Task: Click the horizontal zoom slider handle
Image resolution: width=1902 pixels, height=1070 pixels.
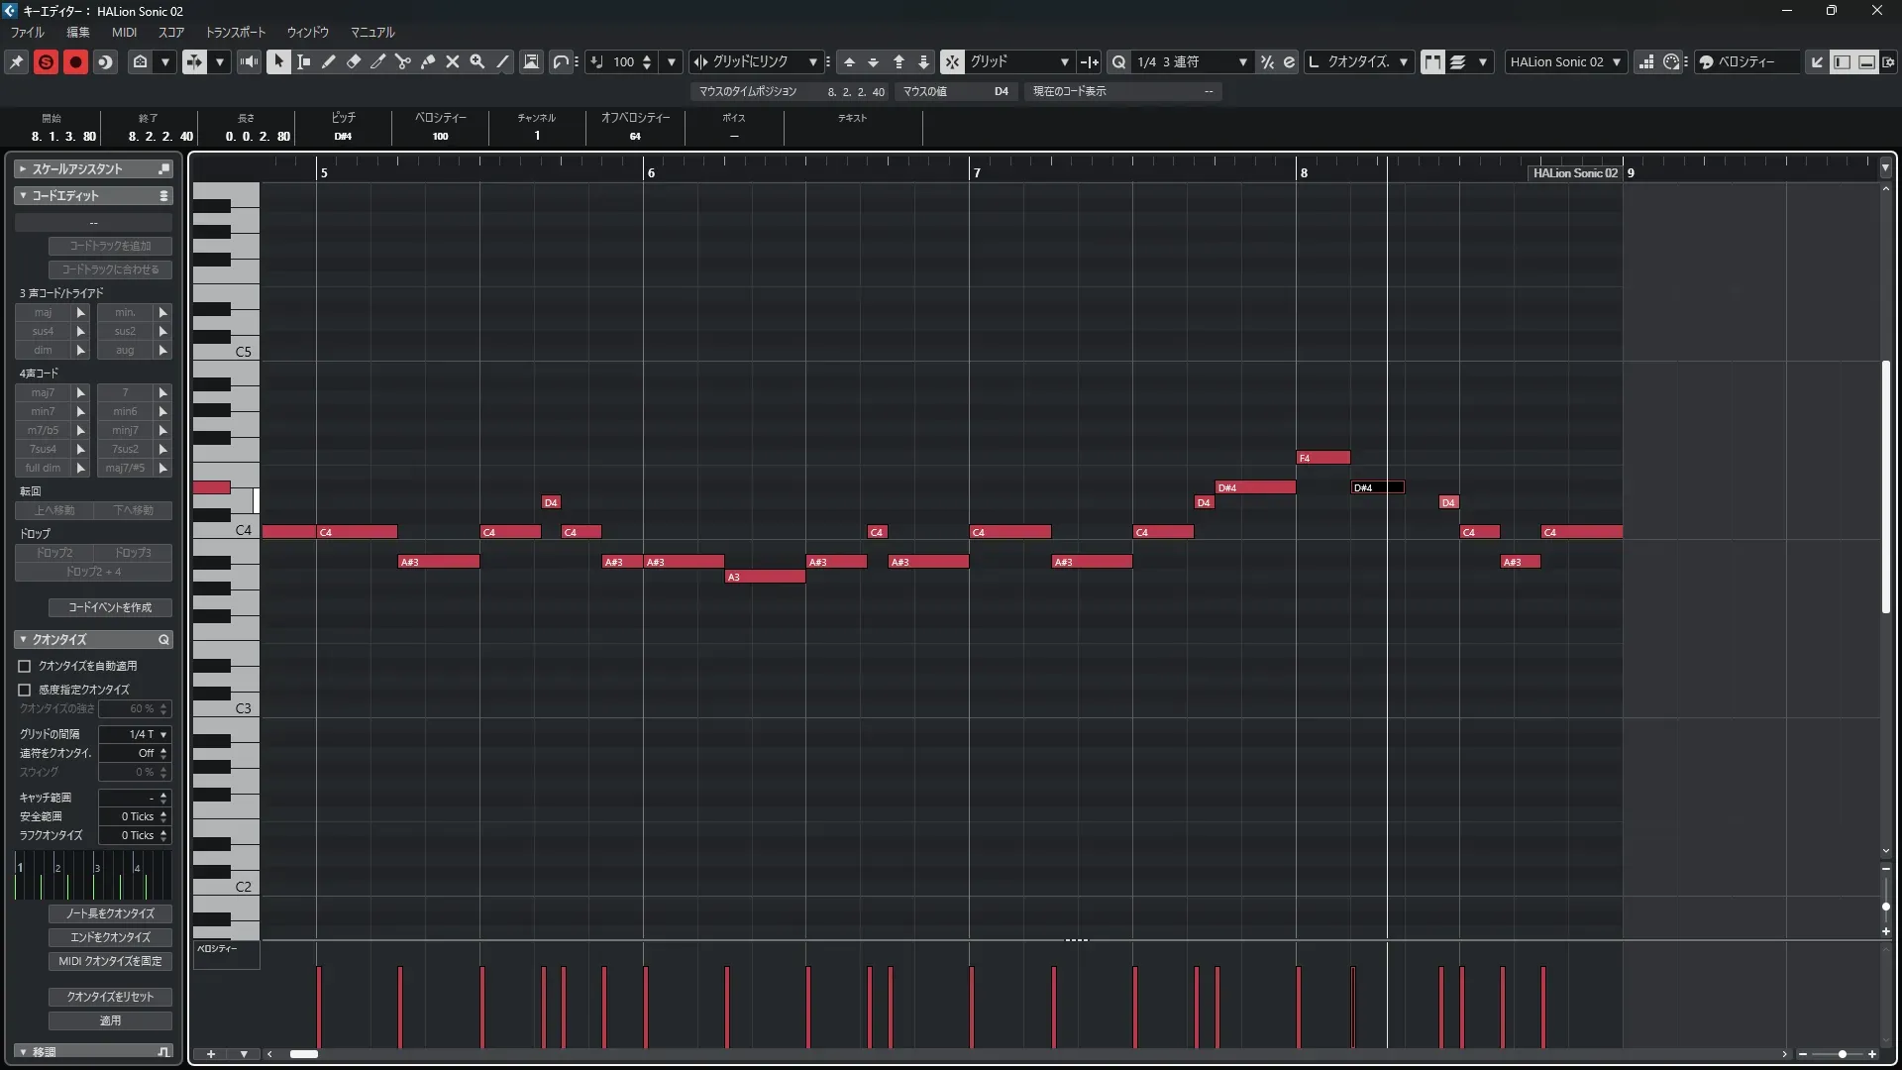Action: click(1842, 1054)
